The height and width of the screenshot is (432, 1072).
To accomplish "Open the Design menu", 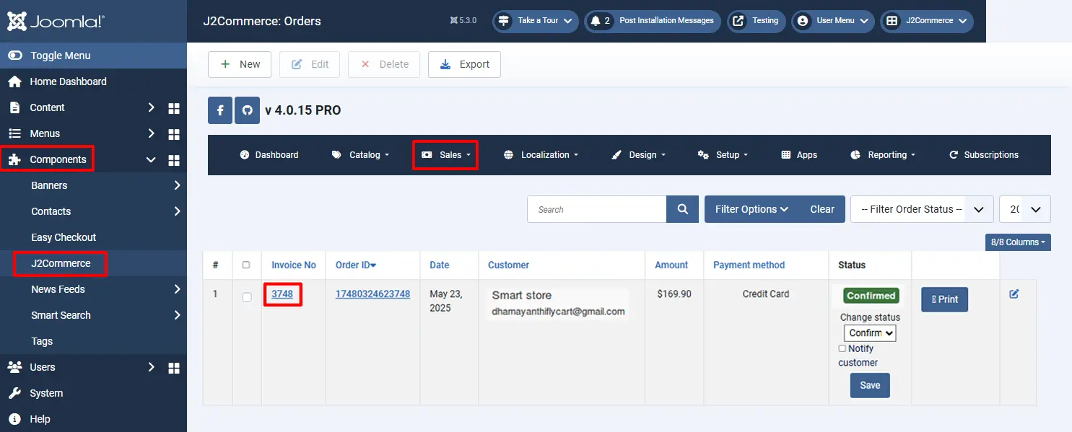I will [x=638, y=155].
